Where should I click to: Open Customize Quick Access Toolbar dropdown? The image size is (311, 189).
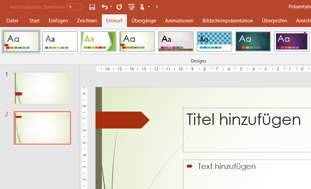point(157,7)
